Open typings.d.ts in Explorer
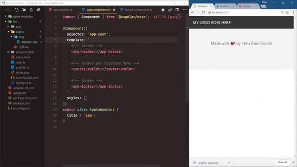This screenshot has height=167, width=297. point(23,83)
